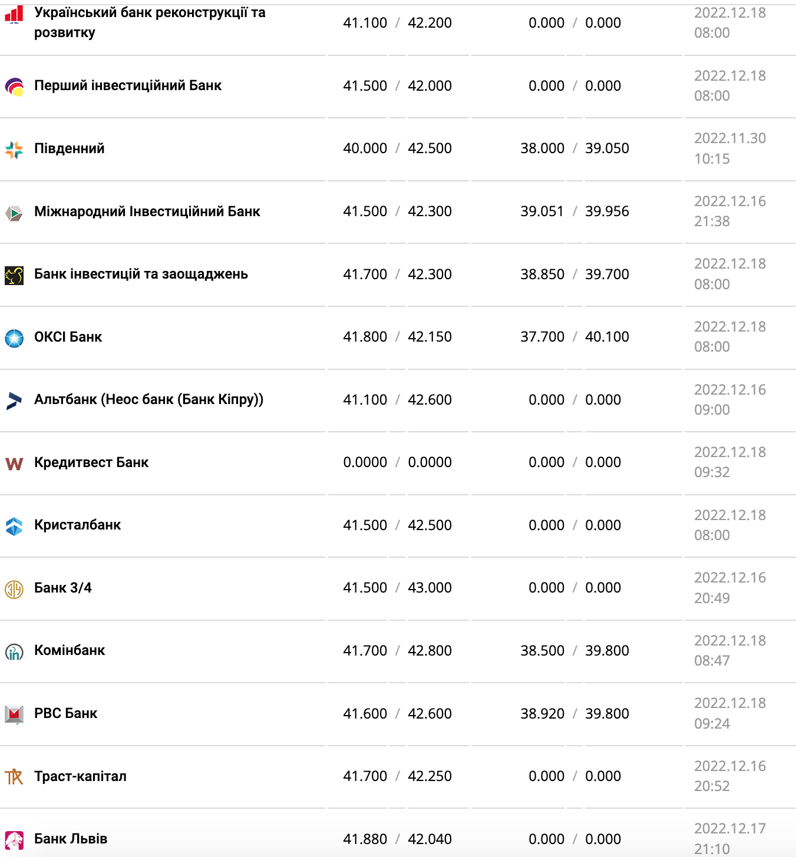Click the Кредитвест Банк W logo
The height and width of the screenshot is (857, 796).
[x=14, y=464]
